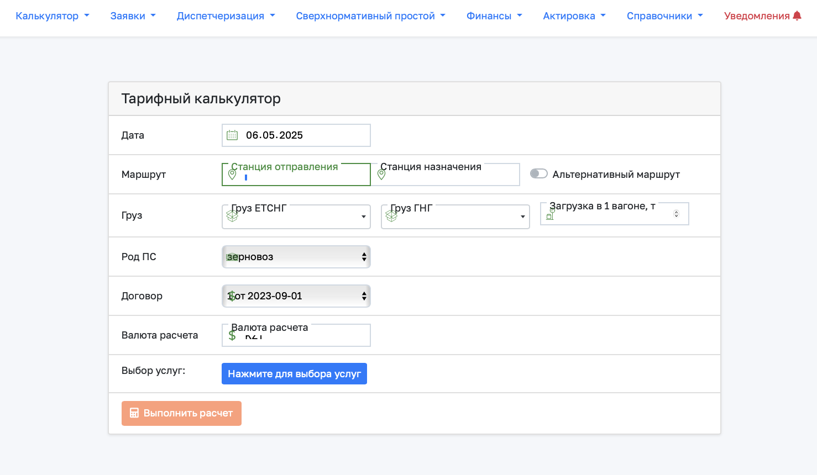The height and width of the screenshot is (475, 817).
Task: Open the Актировка menu
Action: click(x=574, y=16)
